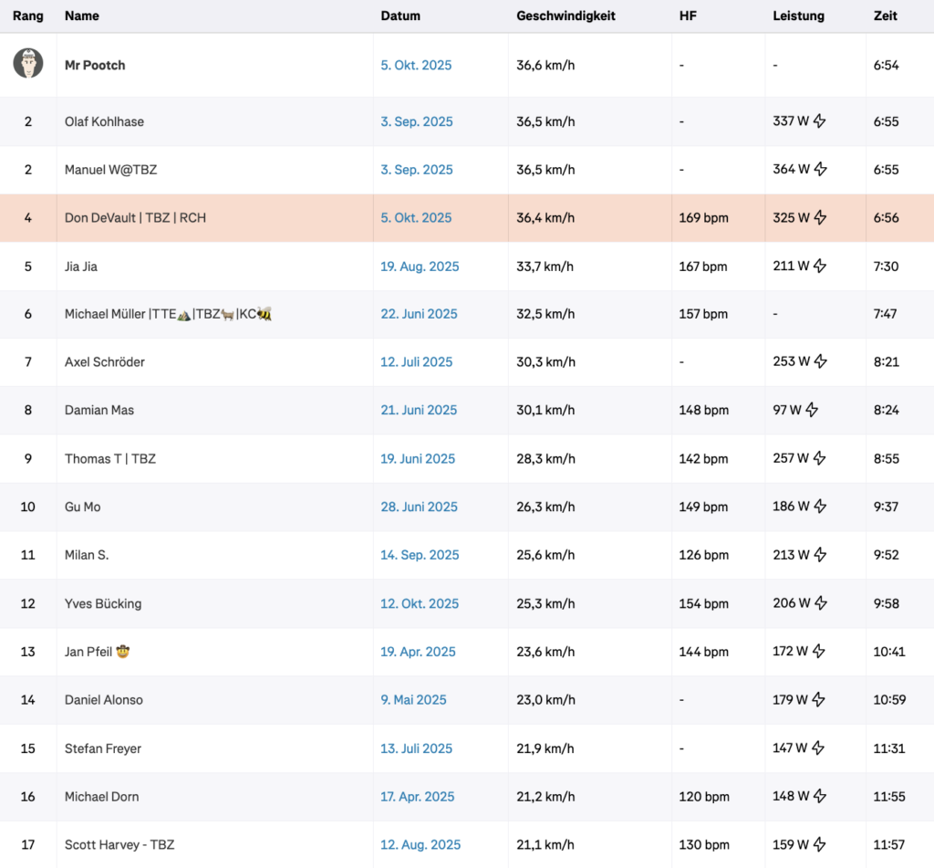The height and width of the screenshot is (868, 934).
Task: Select the Zeit column header
Action: pos(885,16)
